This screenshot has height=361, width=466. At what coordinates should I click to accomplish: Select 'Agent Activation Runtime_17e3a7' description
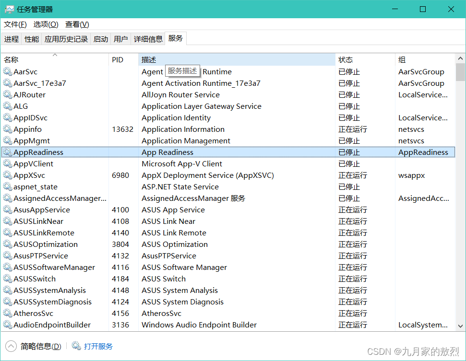pyautogui.click(x=201, y=83)
